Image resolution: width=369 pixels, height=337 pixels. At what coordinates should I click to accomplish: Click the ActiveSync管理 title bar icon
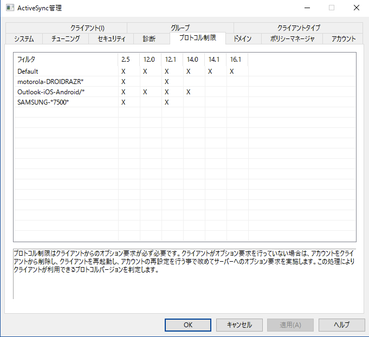pyautogui.click(x=9, y=8)
